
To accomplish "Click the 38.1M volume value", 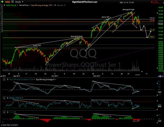I will click(x=126, y=2).
